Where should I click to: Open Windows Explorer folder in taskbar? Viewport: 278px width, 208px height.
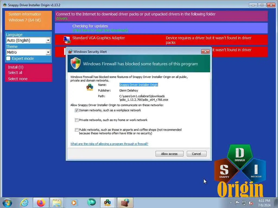pos(57,203)
